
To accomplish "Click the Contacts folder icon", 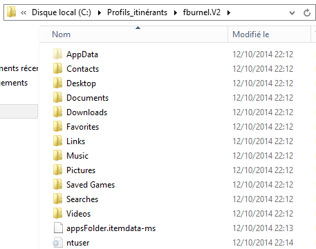I will 57,69.
